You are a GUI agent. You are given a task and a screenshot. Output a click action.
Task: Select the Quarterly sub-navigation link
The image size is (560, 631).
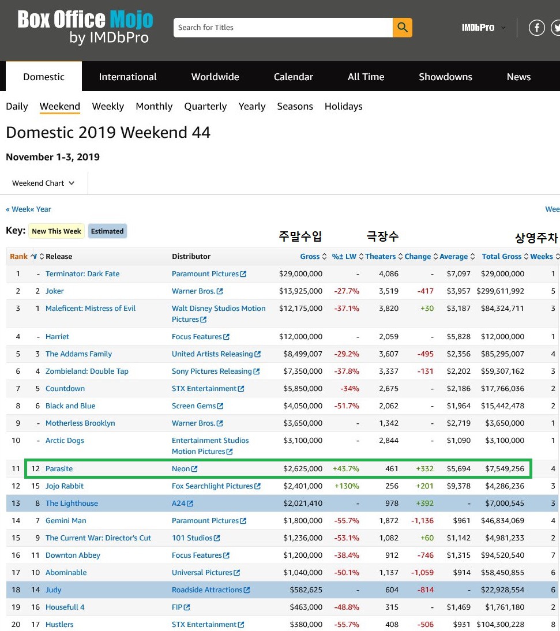(x=205, y=106)
